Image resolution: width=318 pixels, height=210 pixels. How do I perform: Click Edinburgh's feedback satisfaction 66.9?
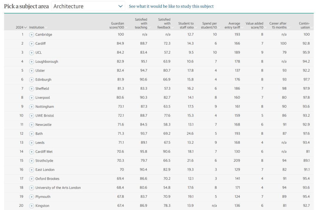tap(167, 79)
